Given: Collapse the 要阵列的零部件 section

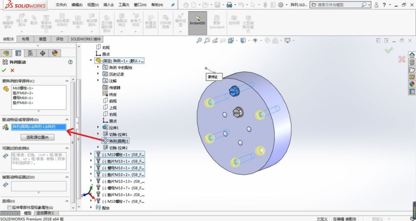Looking at the screenshot, I should click(x=67, y=81).
